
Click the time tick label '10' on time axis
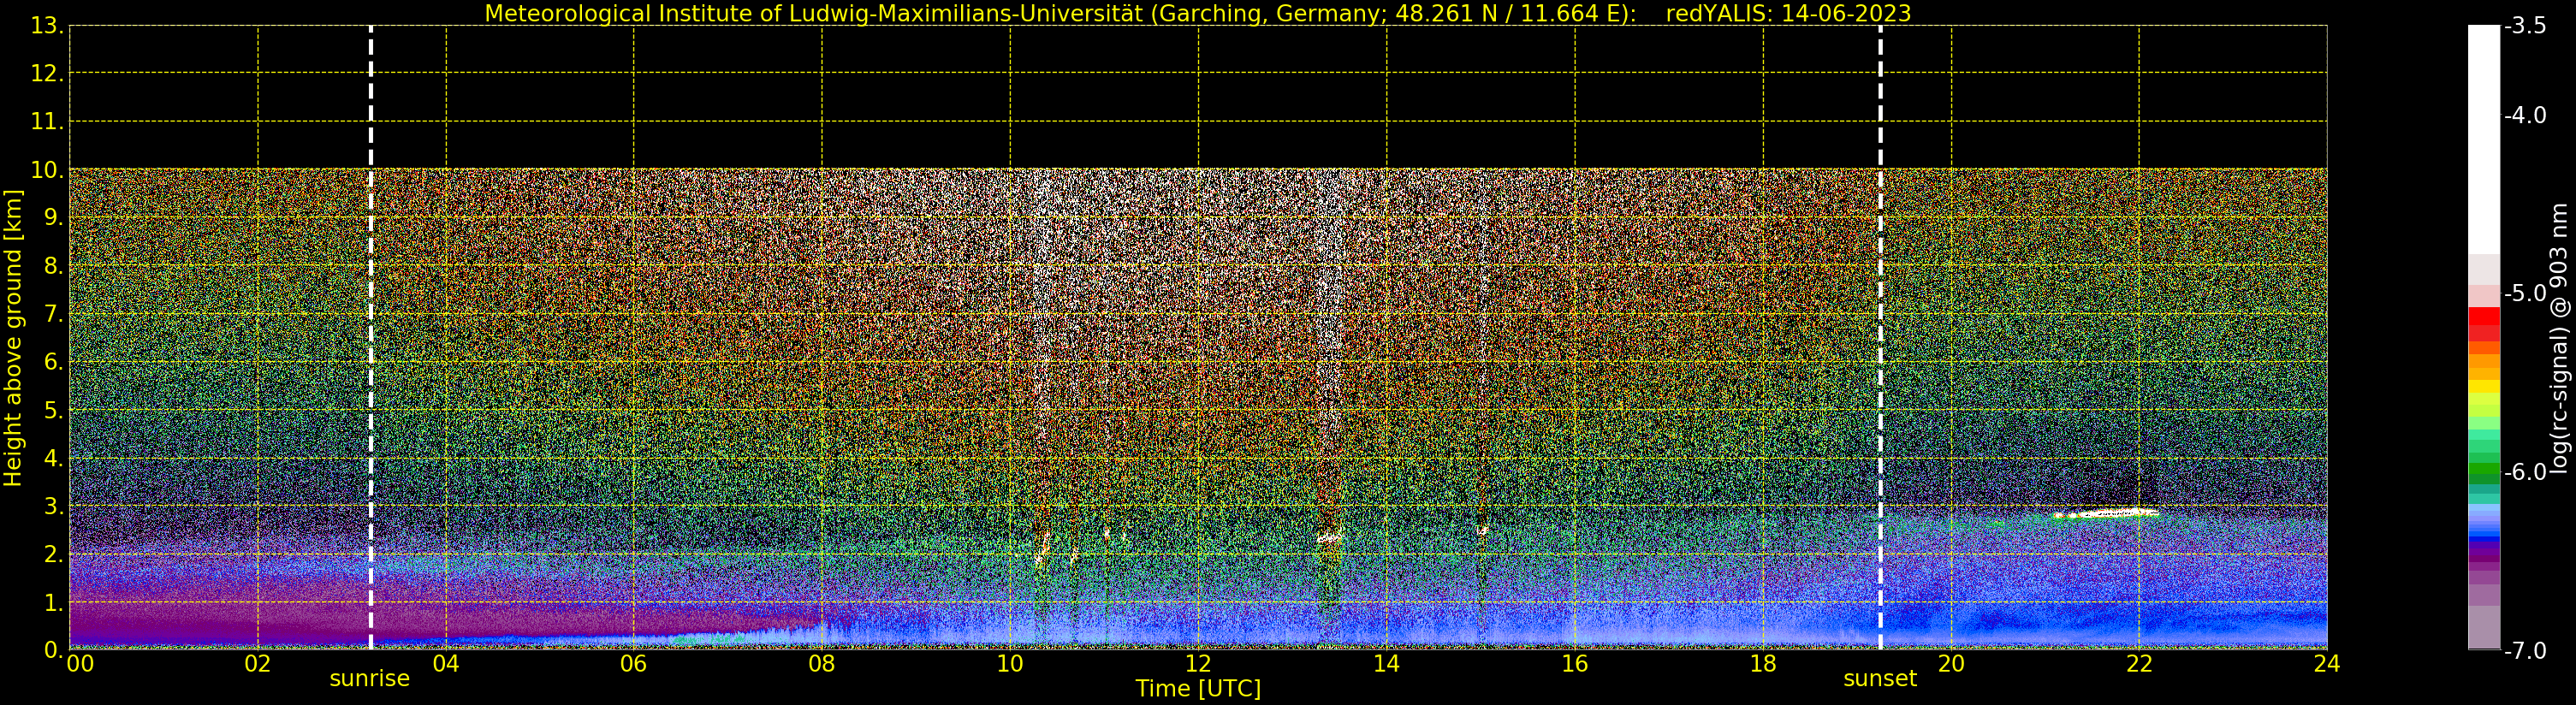click(1010, 664)
